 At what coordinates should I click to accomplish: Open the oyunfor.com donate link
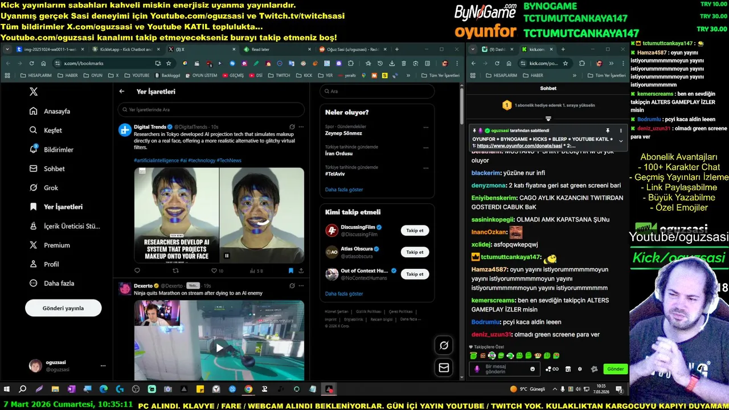[519, 146]
